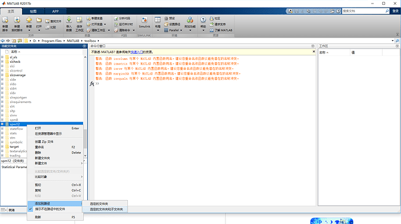The height and width of the screenshot is (224, 401).
Task: Click the Program Files segment in the path bar
Action: click(52, 41)
